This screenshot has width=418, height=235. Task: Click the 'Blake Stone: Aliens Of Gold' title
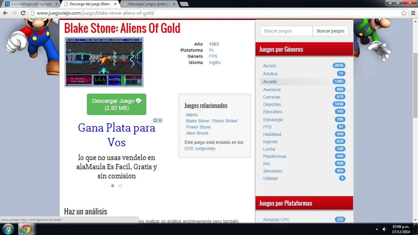(122, 28)
